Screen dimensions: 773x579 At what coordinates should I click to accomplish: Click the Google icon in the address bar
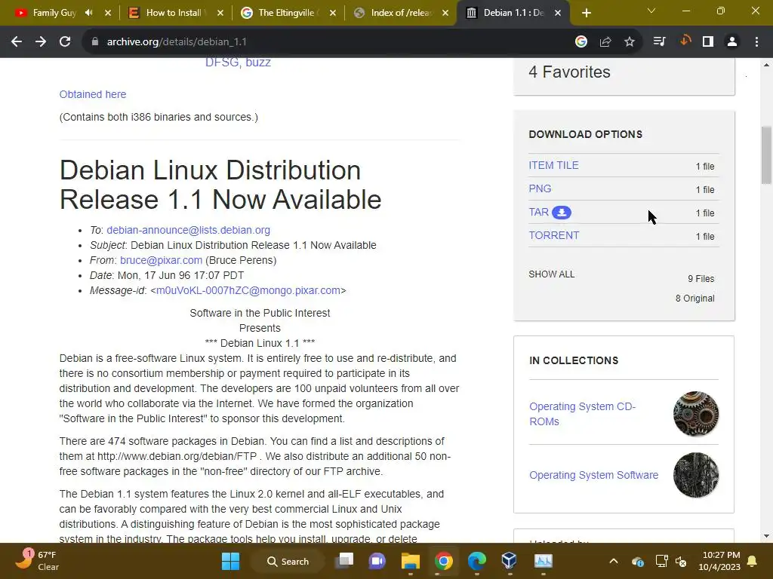pyautogui.click(x=581, y=42)
